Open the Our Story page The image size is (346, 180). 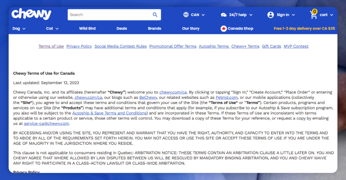coord(191,29)
